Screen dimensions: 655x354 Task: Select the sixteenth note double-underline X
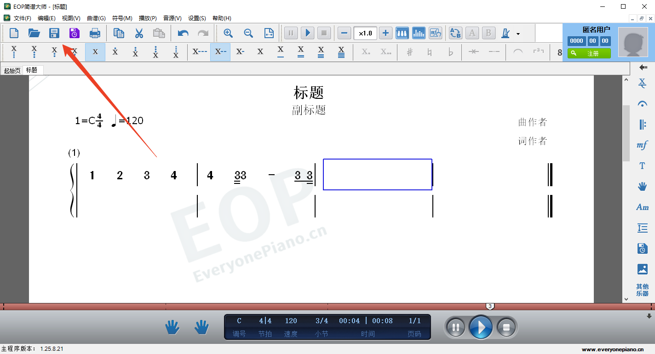coord(301,52)
